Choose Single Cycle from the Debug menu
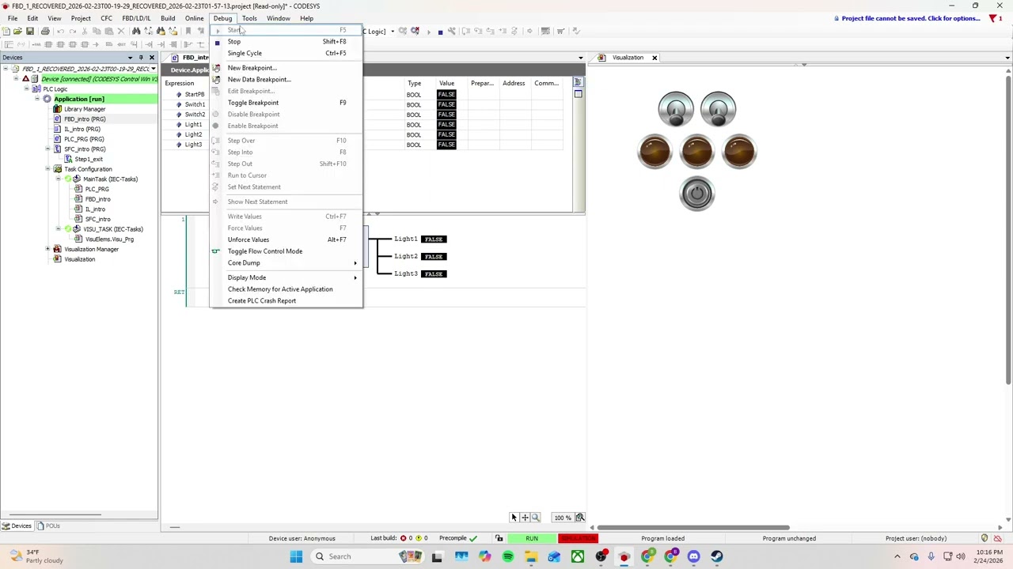Screen dimensions: 1013x569 pyautogui.click(x=285, y=53)
